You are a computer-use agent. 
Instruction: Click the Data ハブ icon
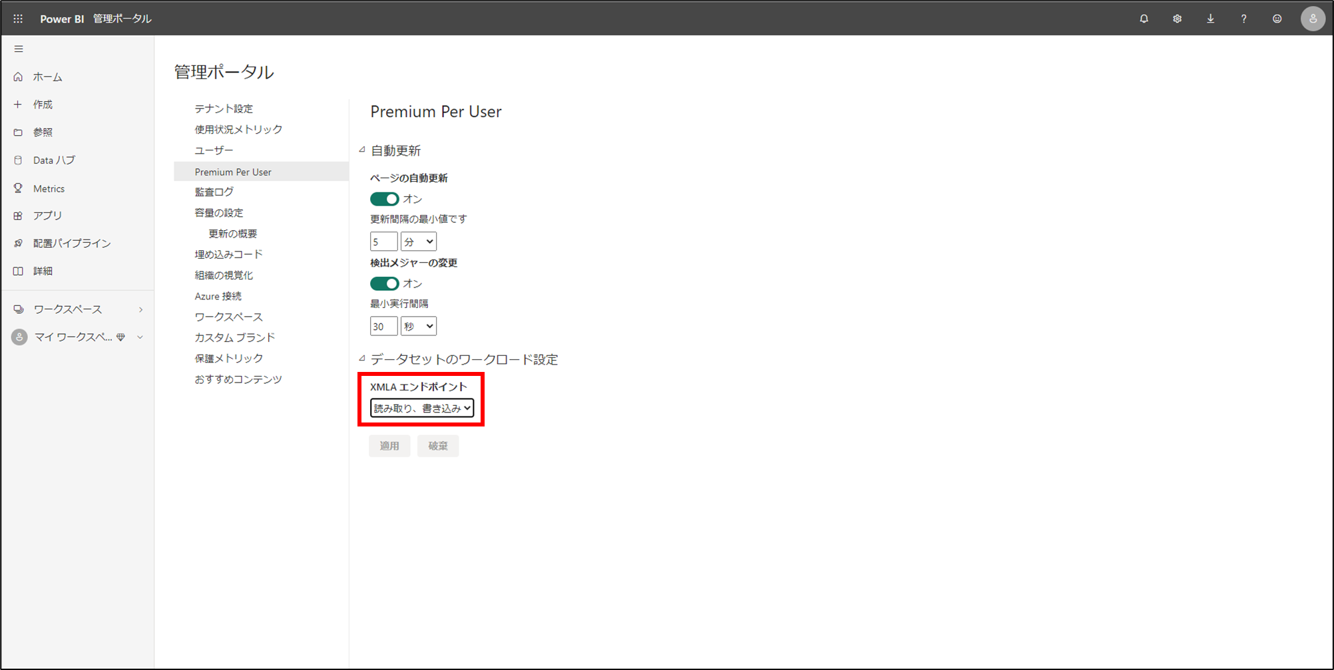click(18, 160)
